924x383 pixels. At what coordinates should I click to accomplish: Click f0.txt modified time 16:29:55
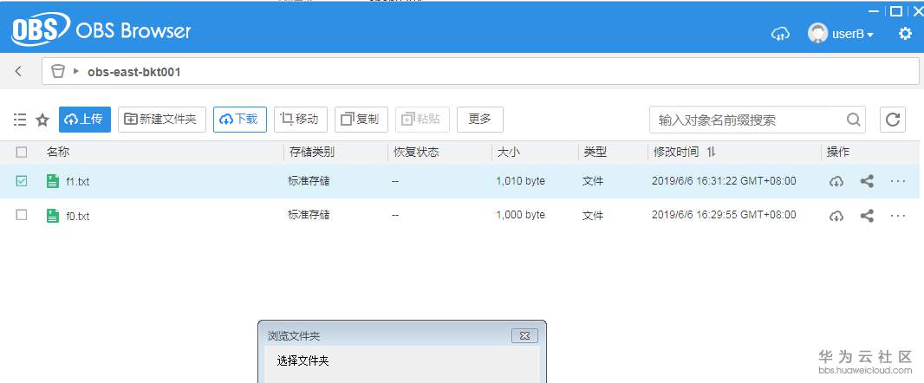point(724,215)
